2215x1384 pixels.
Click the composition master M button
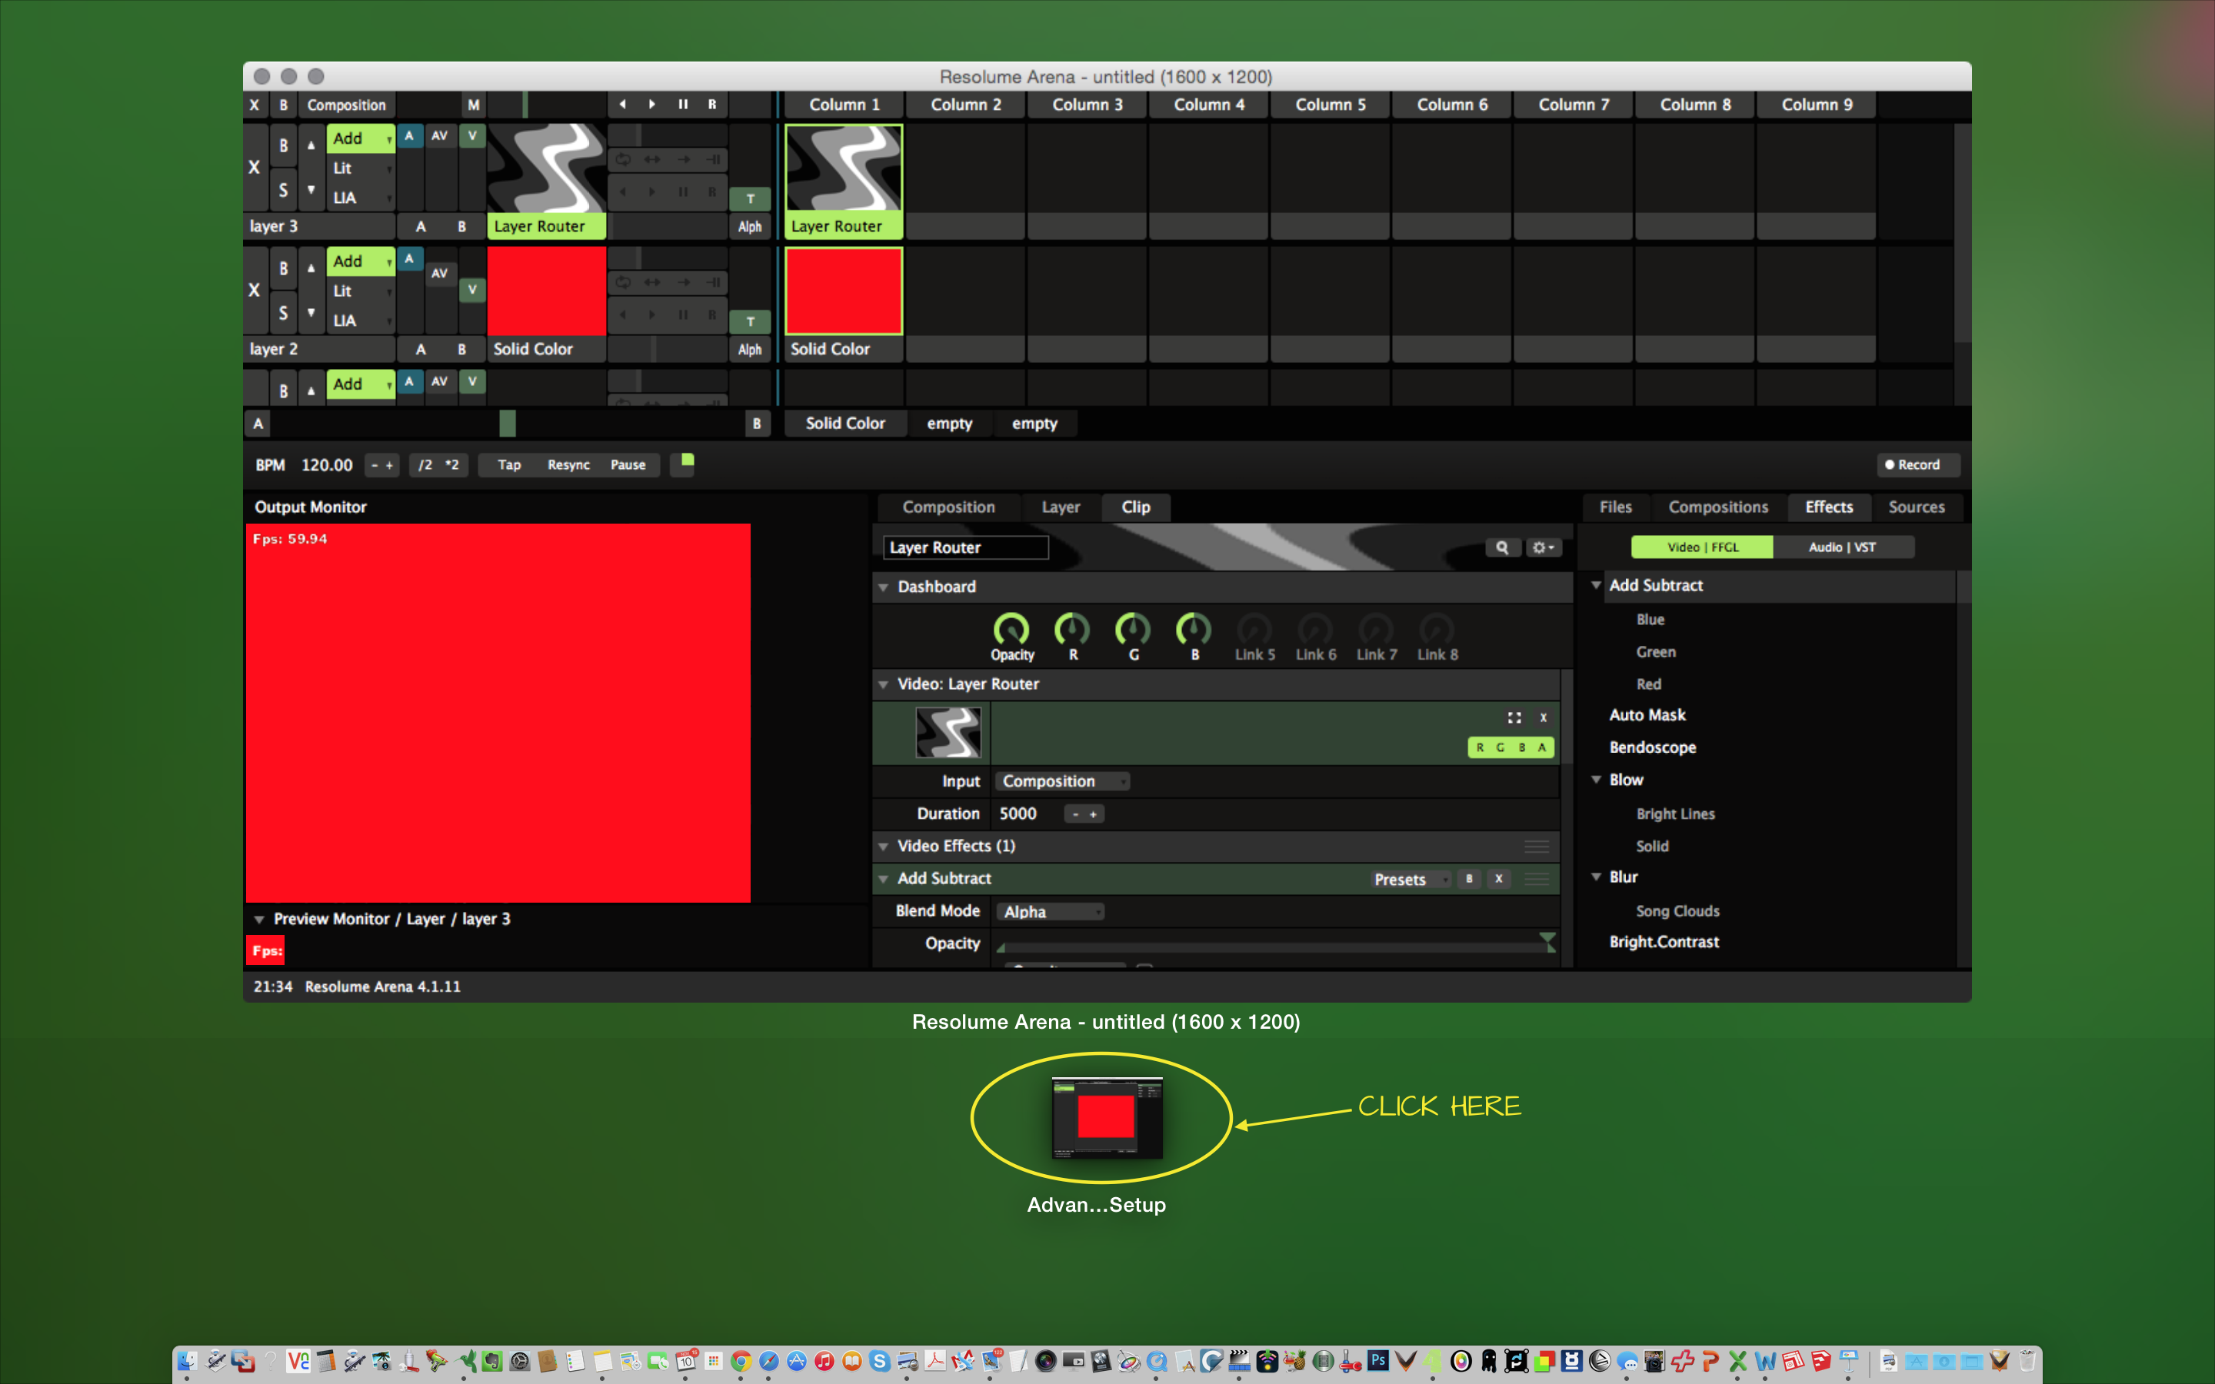pyautogui.click(x=473, y=105)
